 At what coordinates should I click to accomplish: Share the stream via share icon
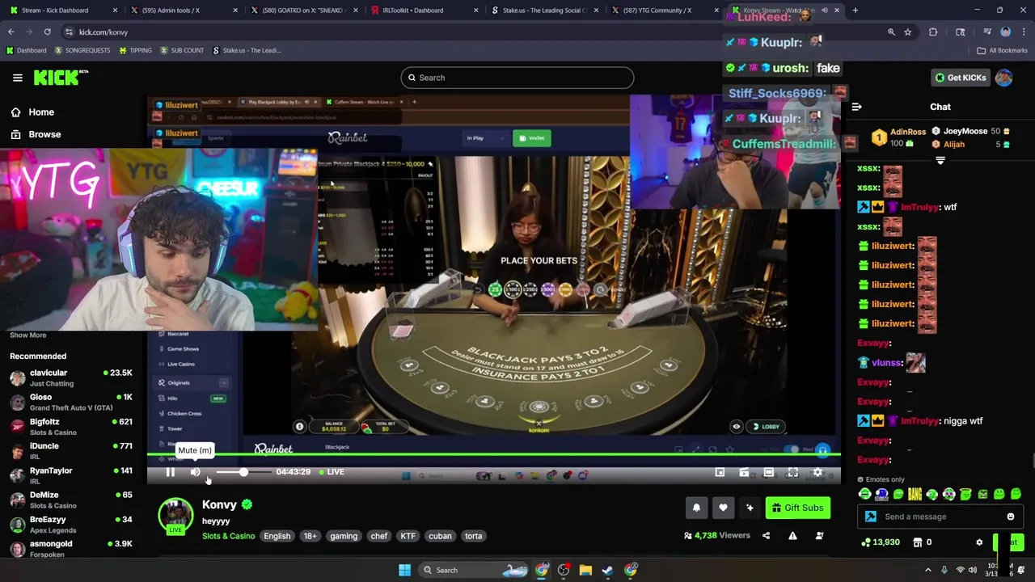click(766, 535)
